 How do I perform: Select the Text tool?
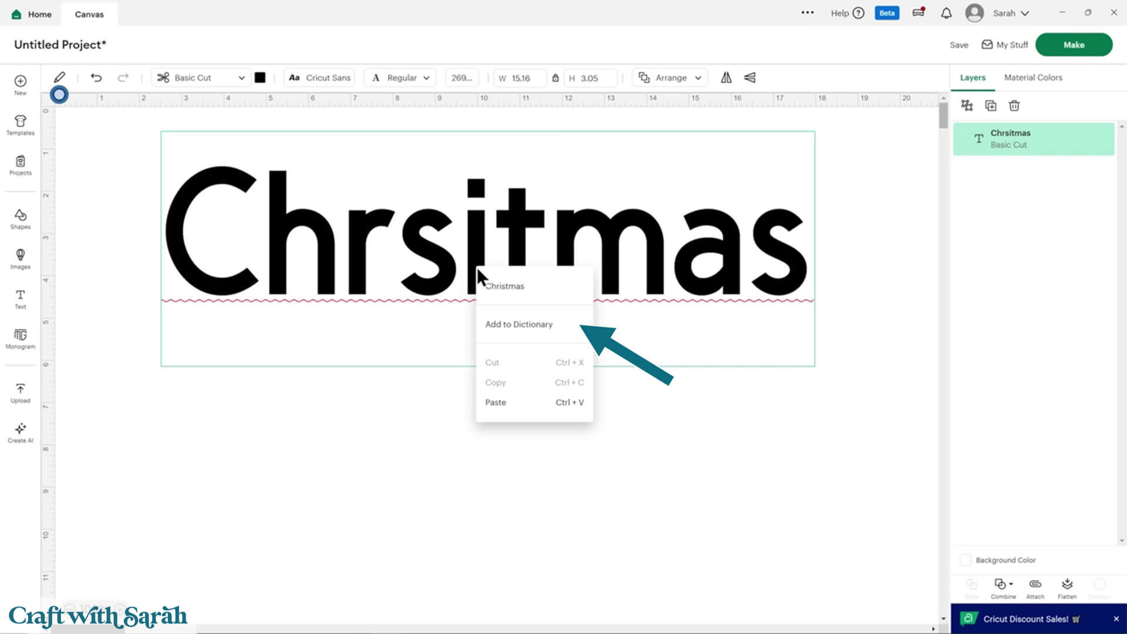tap(20, 298)
